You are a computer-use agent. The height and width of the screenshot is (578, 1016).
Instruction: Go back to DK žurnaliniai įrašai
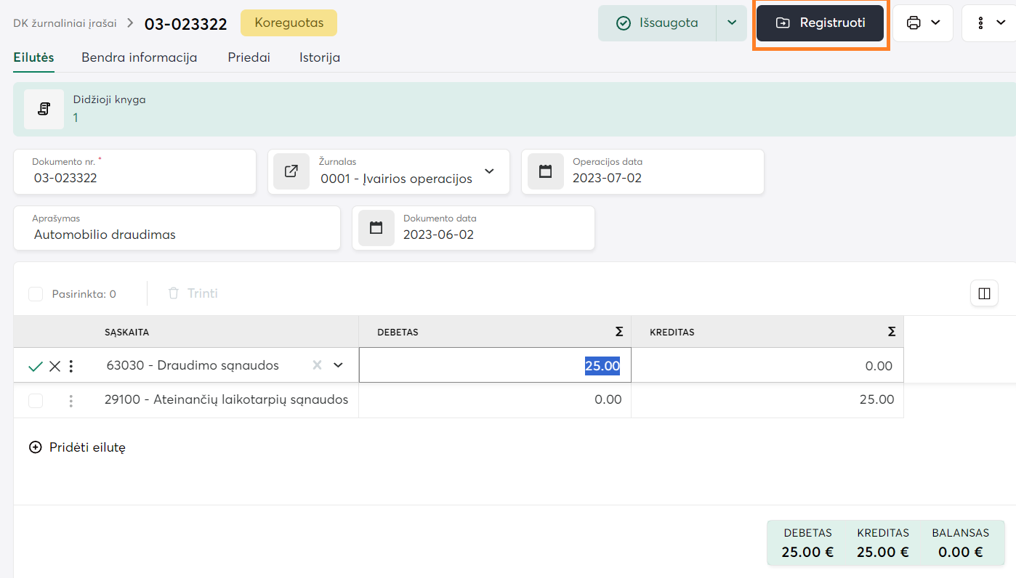click(65, 23)
